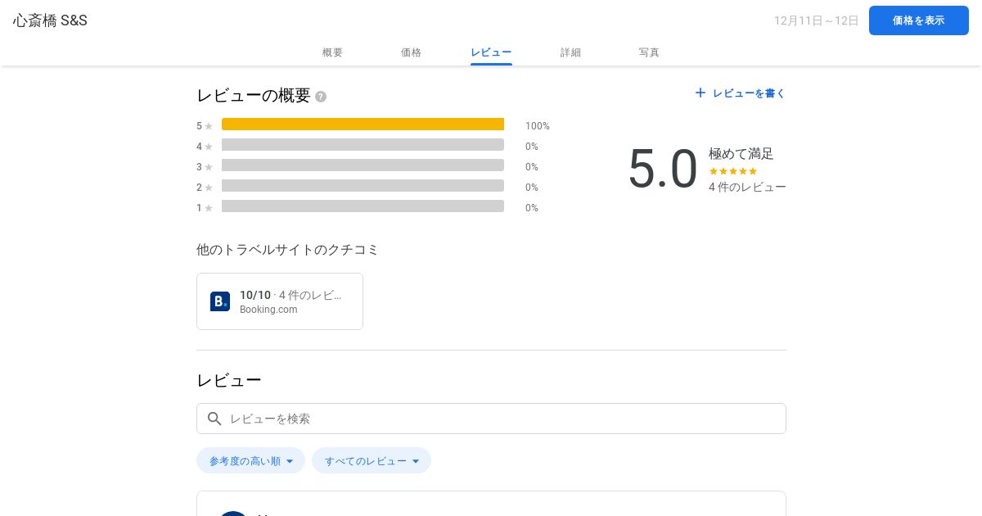Viewport: 982px width, 516px height.
Task: Click the 1-star gray rating bar
Action: [363, 206]
